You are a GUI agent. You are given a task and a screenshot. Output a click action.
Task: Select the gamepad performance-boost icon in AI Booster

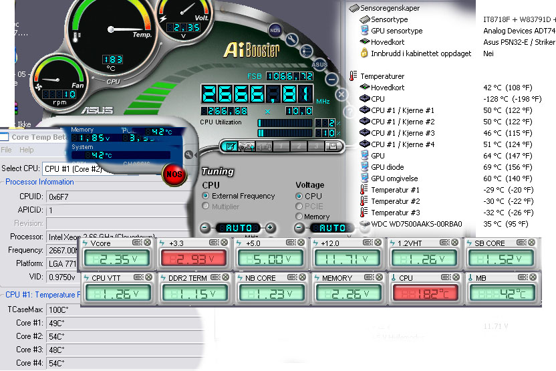247,146
